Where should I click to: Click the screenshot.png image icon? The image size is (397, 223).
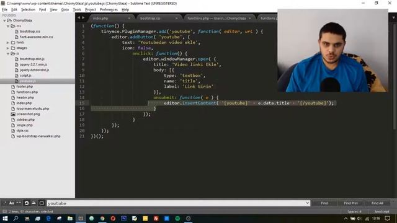13,114
